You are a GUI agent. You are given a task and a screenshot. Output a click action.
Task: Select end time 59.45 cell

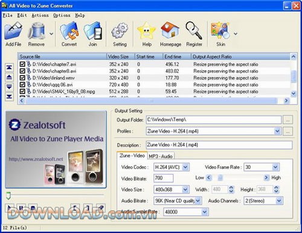[171, 91]
